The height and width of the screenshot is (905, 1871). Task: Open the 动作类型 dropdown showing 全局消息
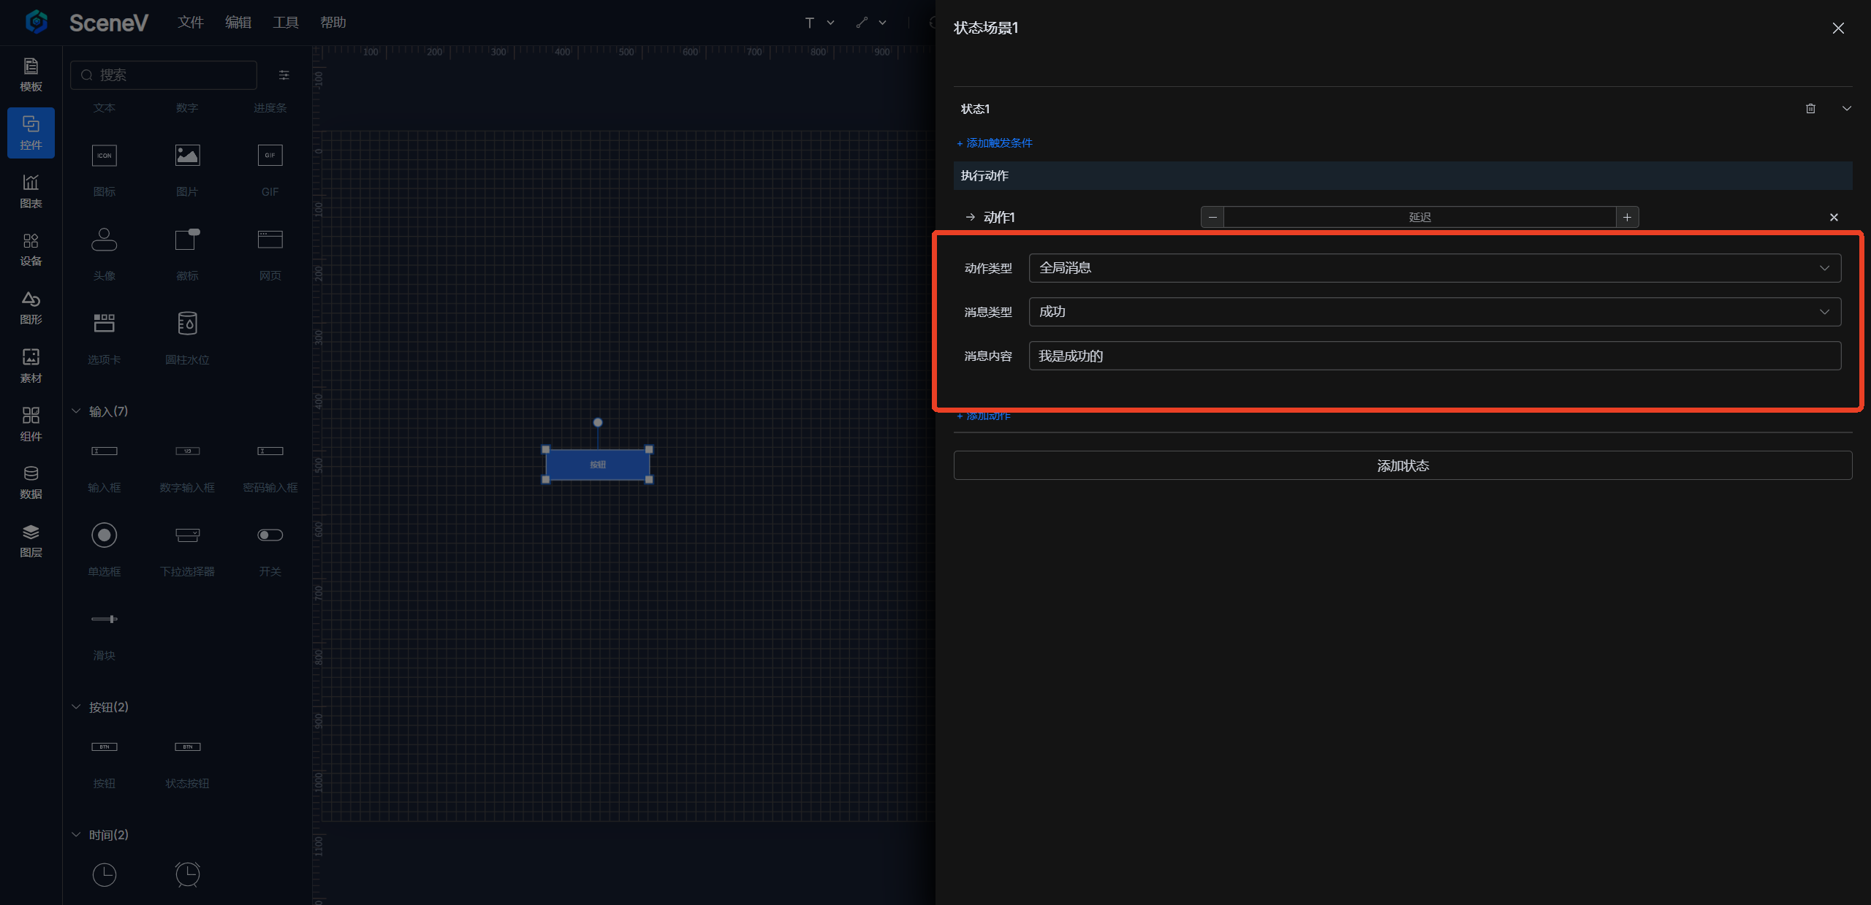(1434, 268)
